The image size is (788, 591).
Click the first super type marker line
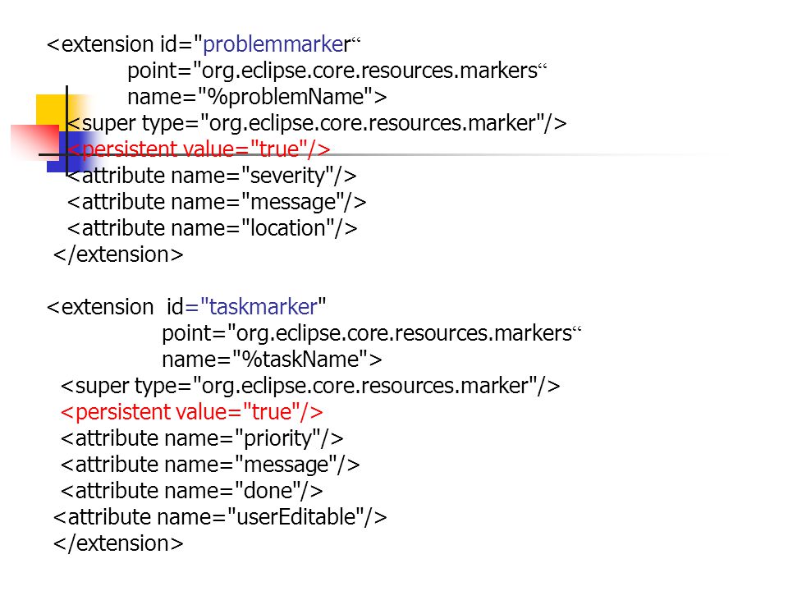click(x=317, y=123)
